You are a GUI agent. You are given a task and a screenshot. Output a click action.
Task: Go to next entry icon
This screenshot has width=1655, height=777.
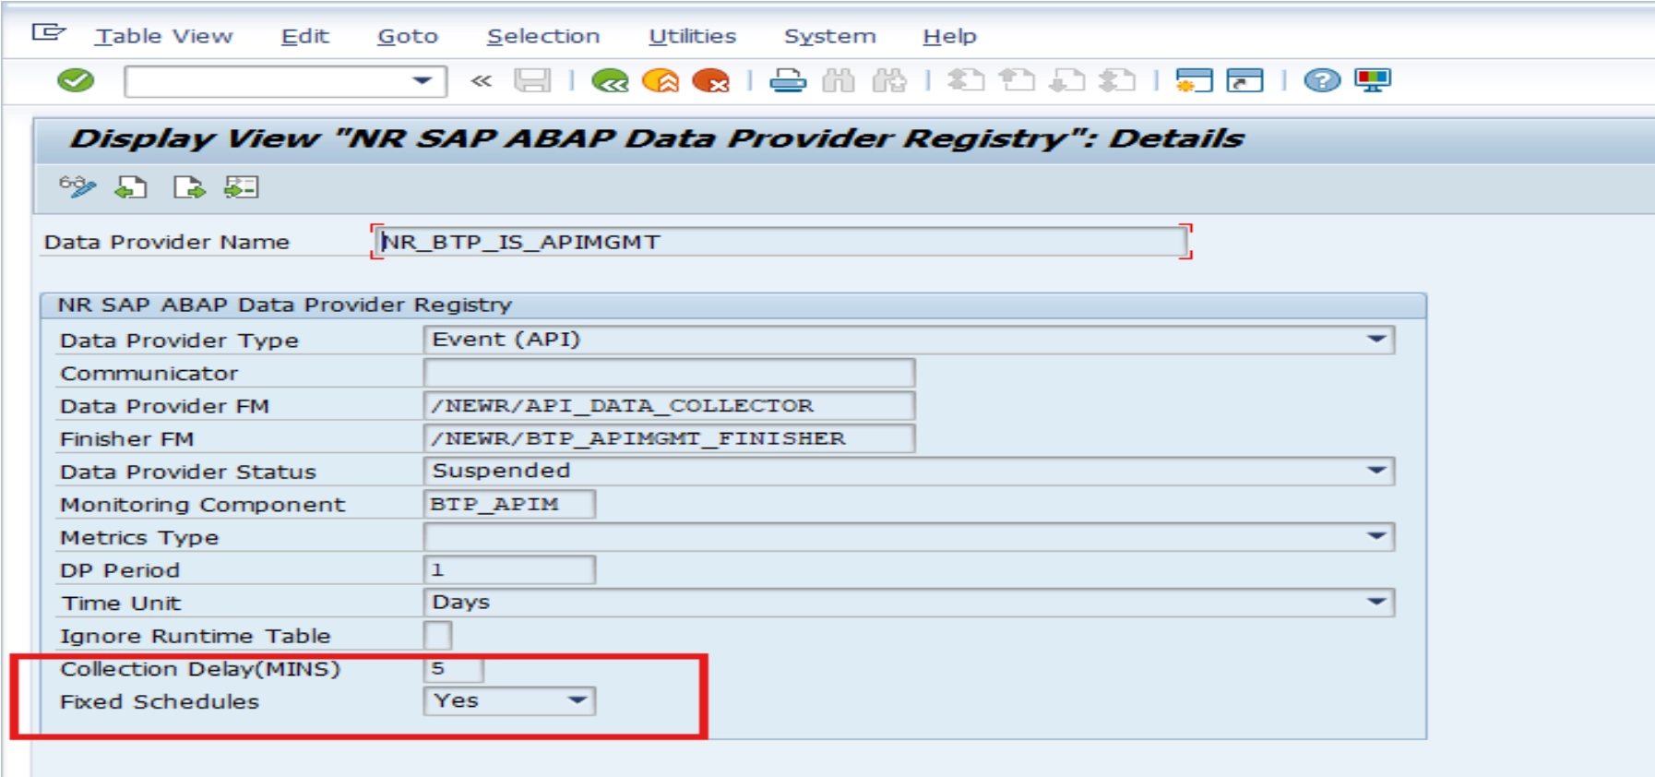[189, 187]
